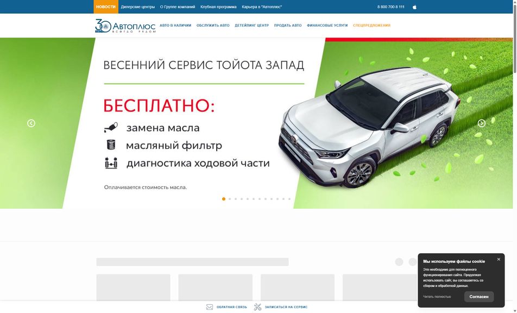Select the last carousel pagination dot
Viewport: 517px width, 313px height.
289,199
